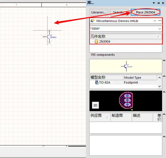Collapse the schematic symbol preview section

[164, 60]
